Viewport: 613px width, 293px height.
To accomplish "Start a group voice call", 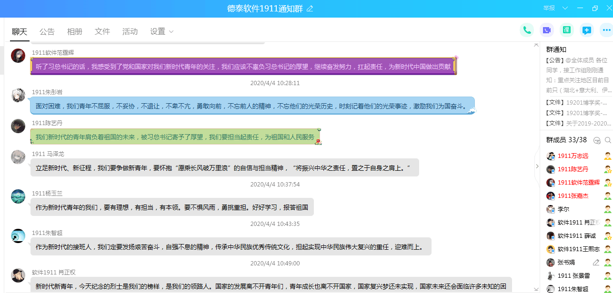I will point(527,30).
